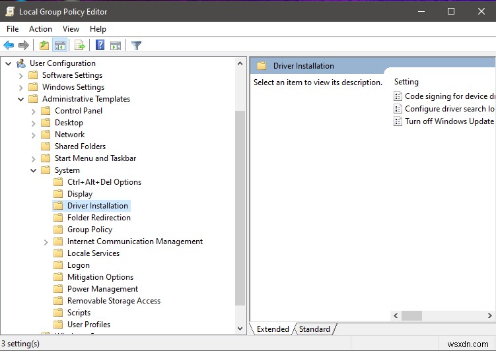This screenshot has width=496, height=351.
Task: Select the Mitigation Options tree item
Action: click(94, 277)
